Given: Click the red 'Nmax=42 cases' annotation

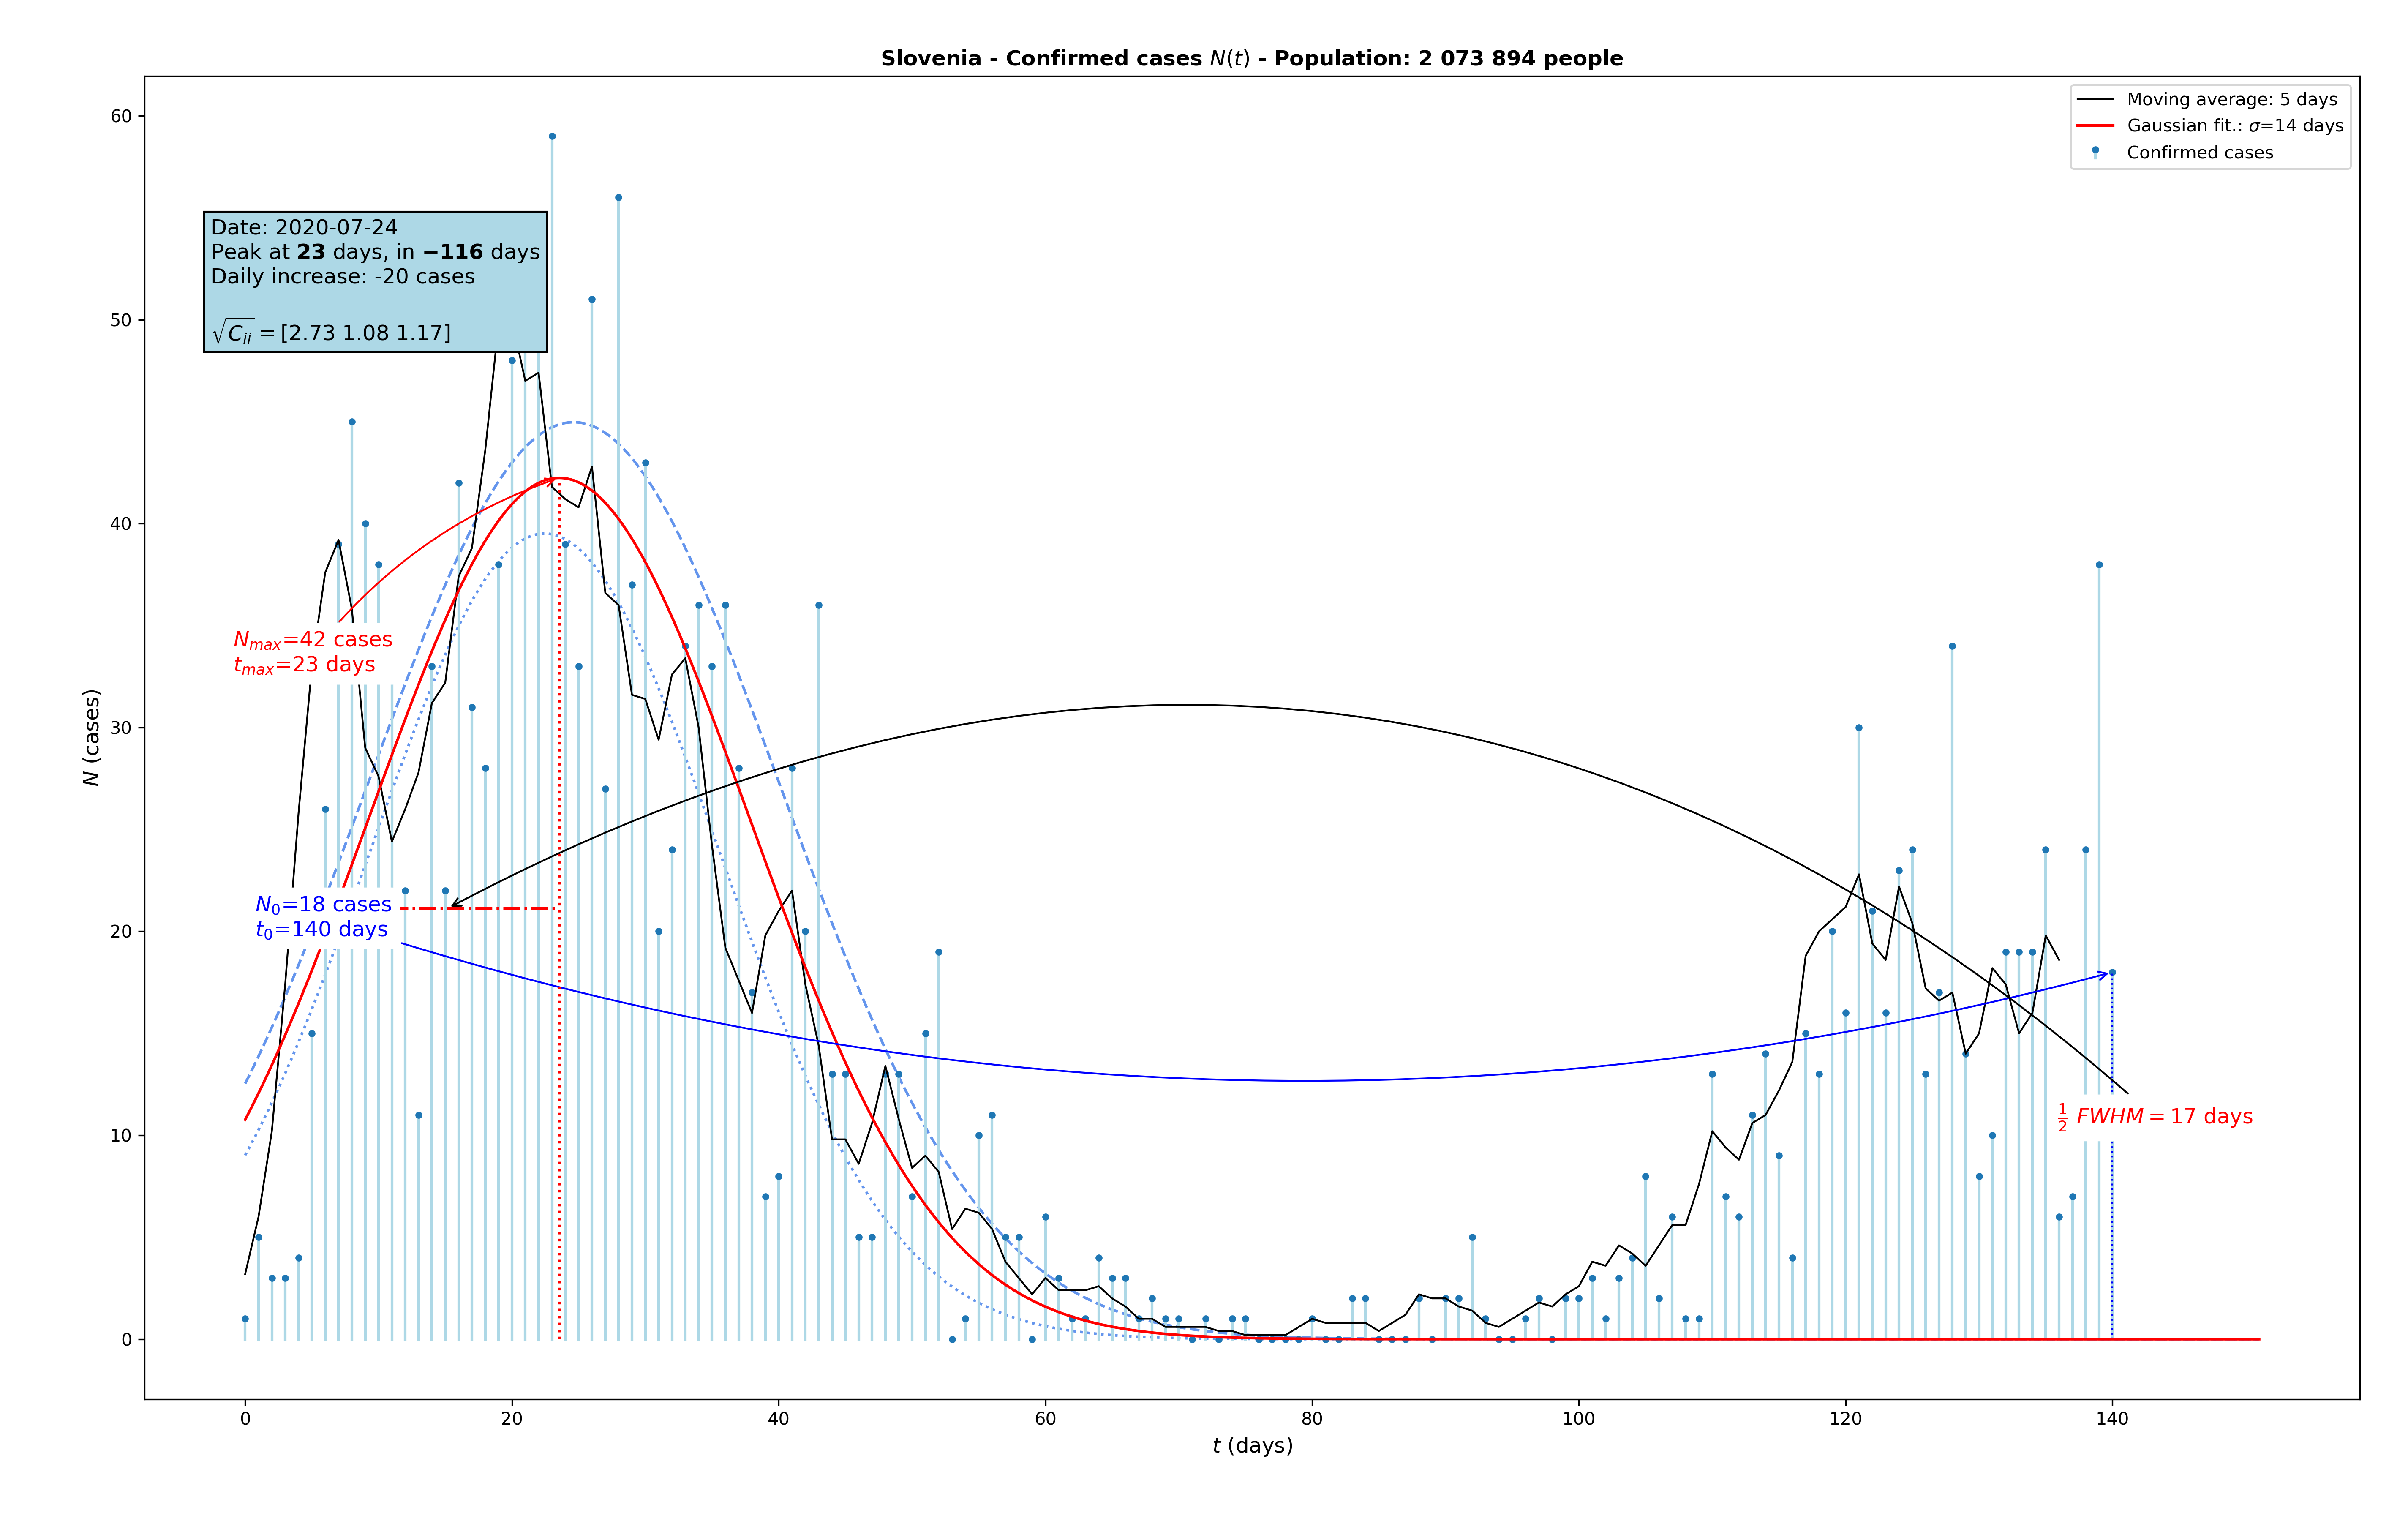Looking at the screenshot, I should [312, 640].
